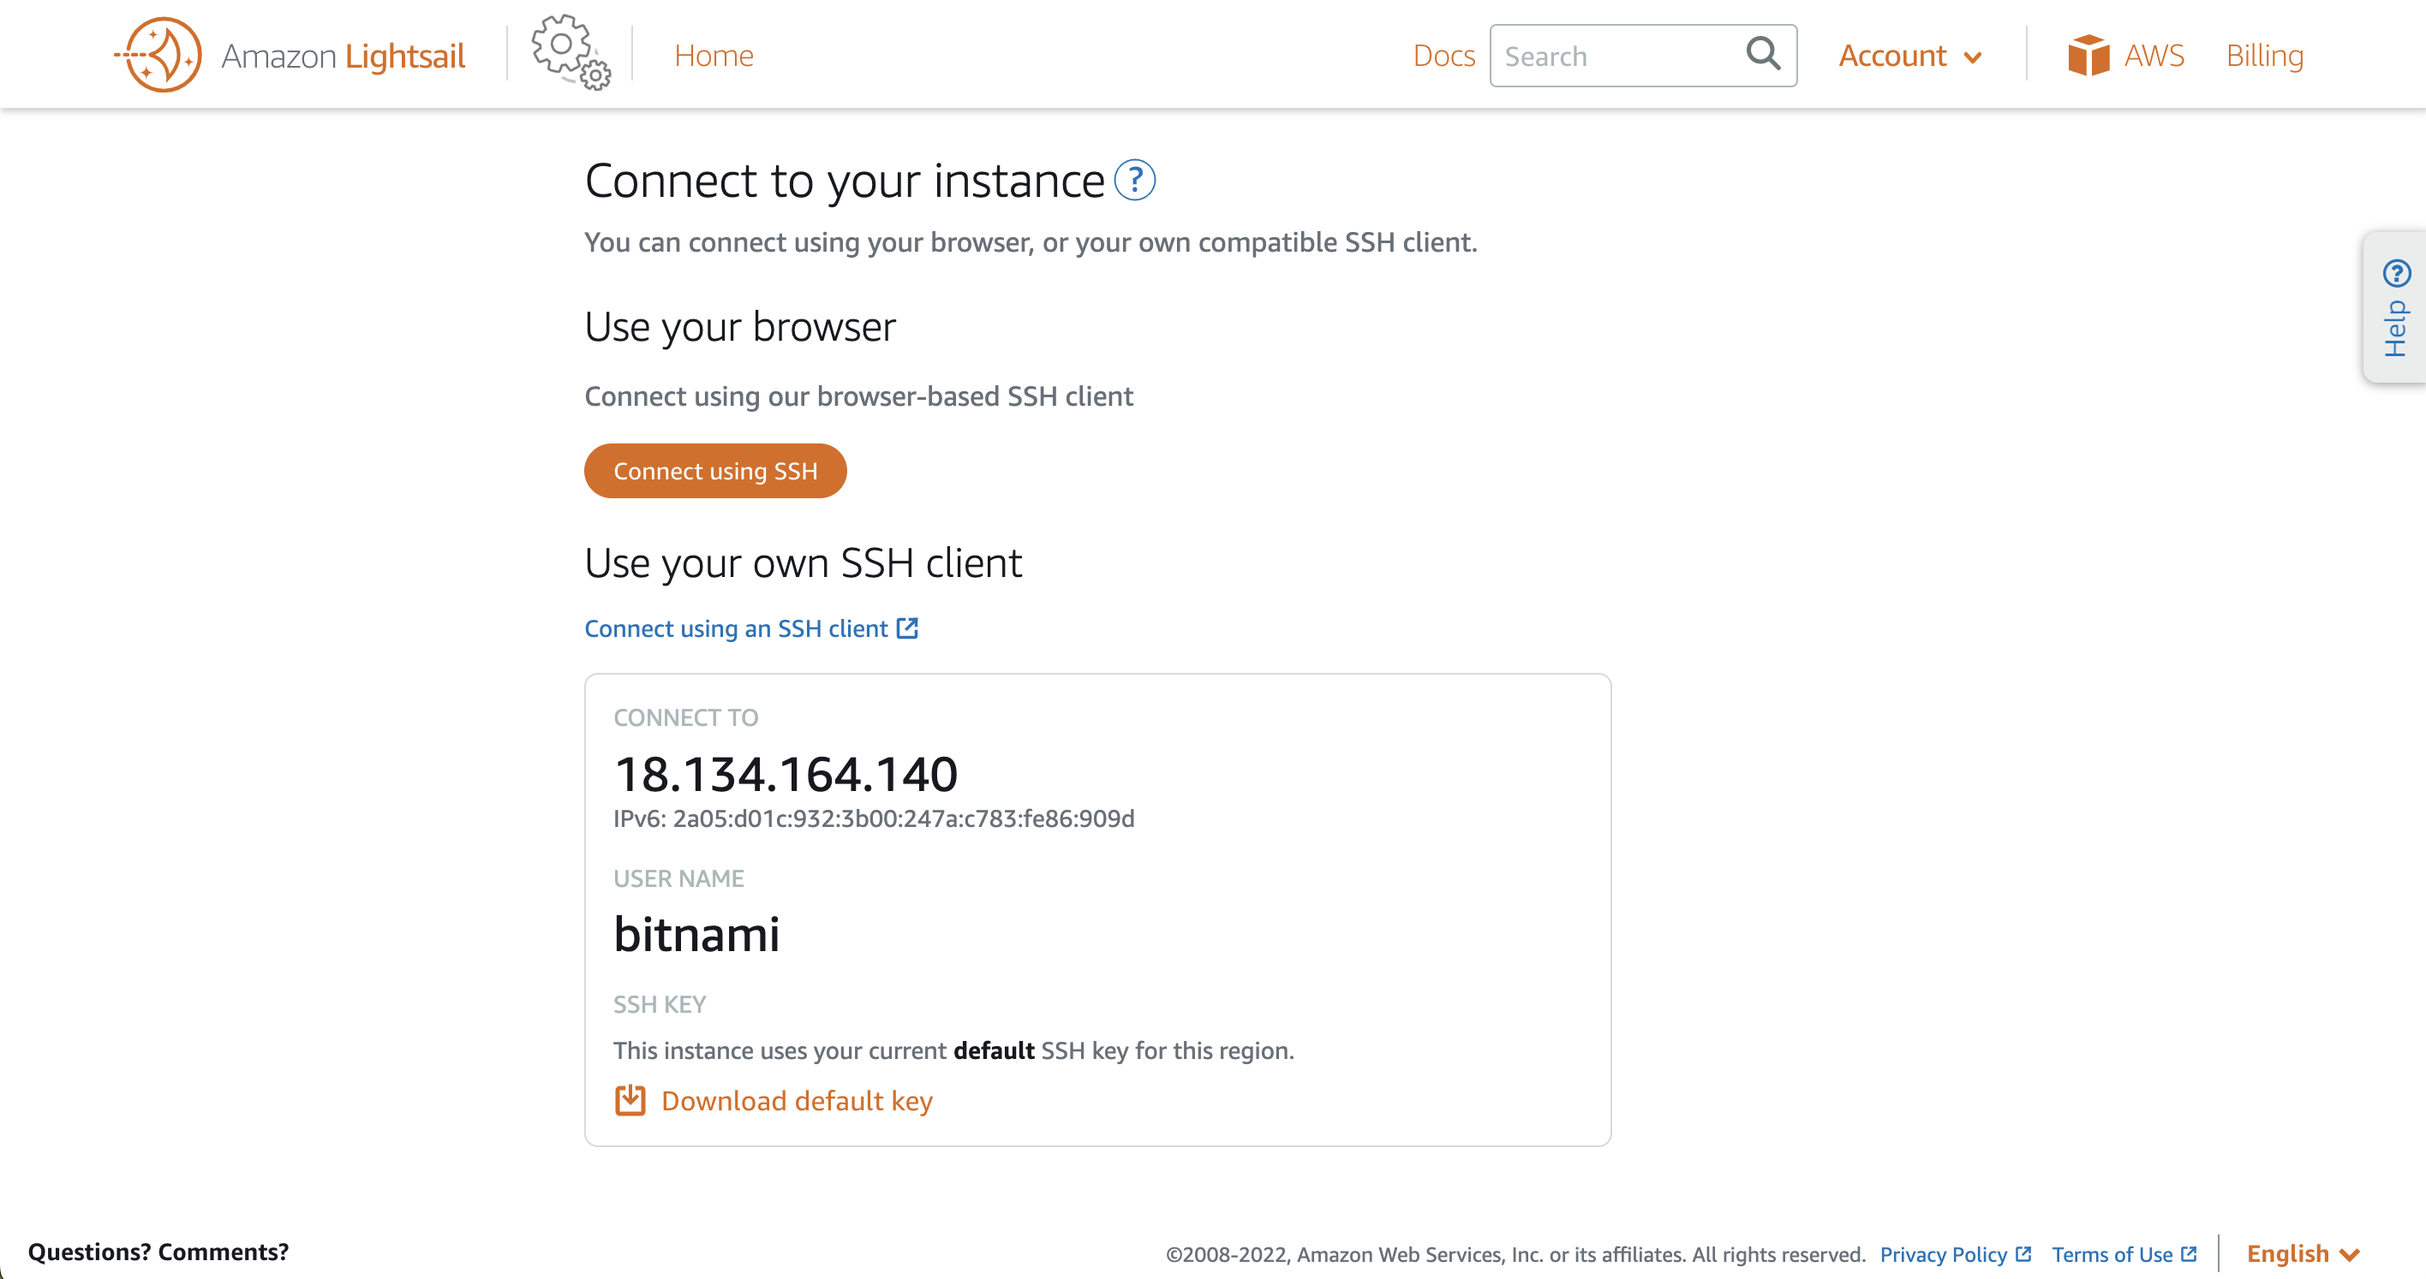Click the SSH KEY label

point(660,1004)
